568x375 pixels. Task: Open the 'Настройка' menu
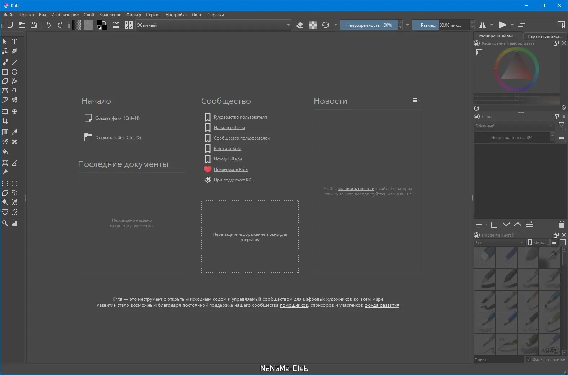pyautogui.click(x=176, y=15)
